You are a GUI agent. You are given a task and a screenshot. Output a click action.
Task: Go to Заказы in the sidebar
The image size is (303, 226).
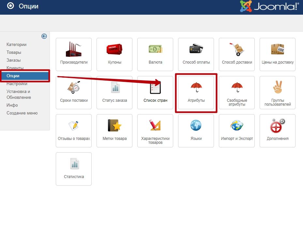coord(13,60)
